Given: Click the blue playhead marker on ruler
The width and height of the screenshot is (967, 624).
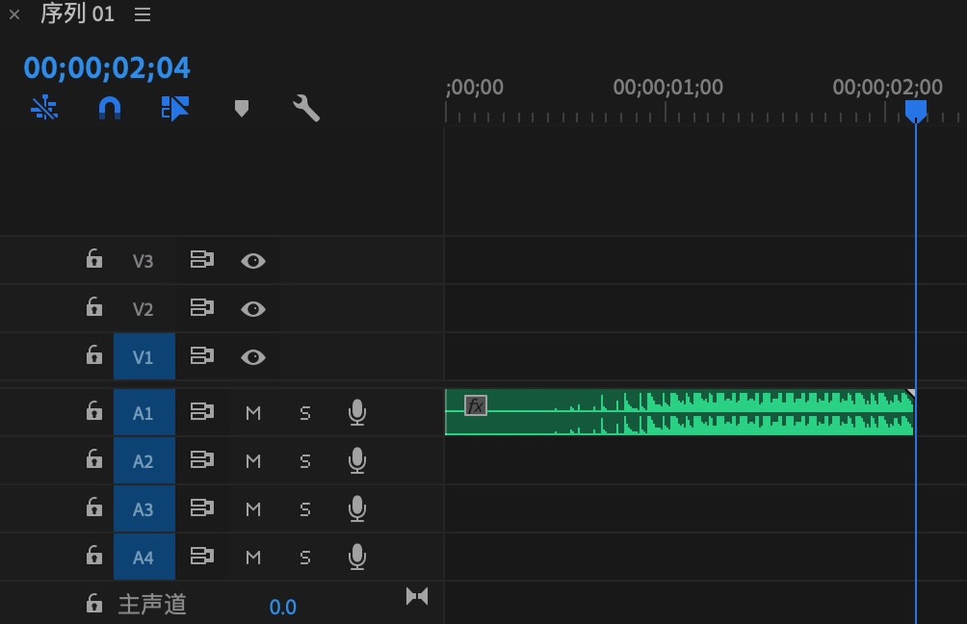Looking at the screenshot, I should 915,111.
